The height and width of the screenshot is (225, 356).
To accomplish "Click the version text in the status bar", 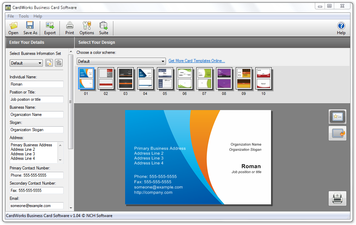I will tap(59, 215).
